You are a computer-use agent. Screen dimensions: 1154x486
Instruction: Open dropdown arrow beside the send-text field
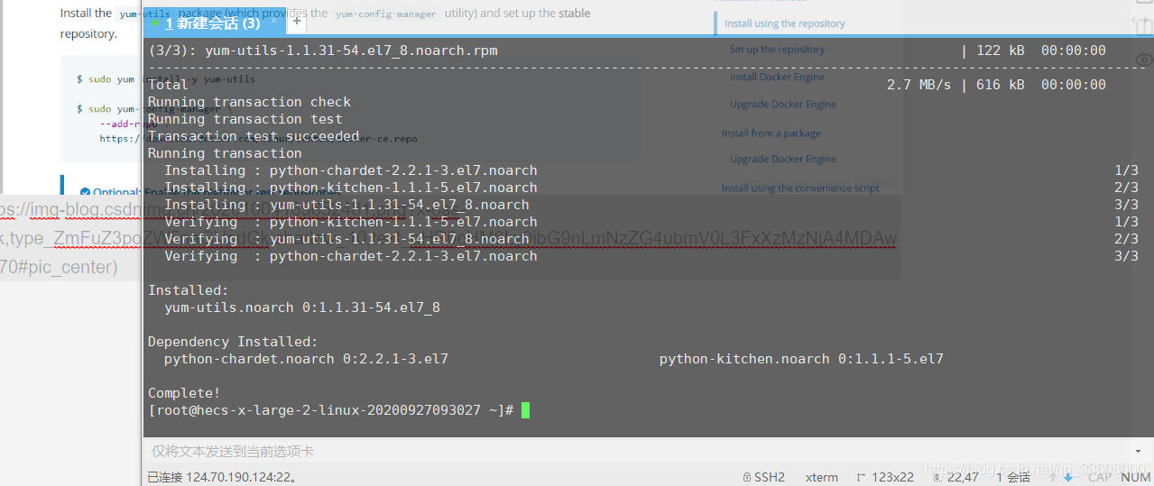tap(1138, 451)
